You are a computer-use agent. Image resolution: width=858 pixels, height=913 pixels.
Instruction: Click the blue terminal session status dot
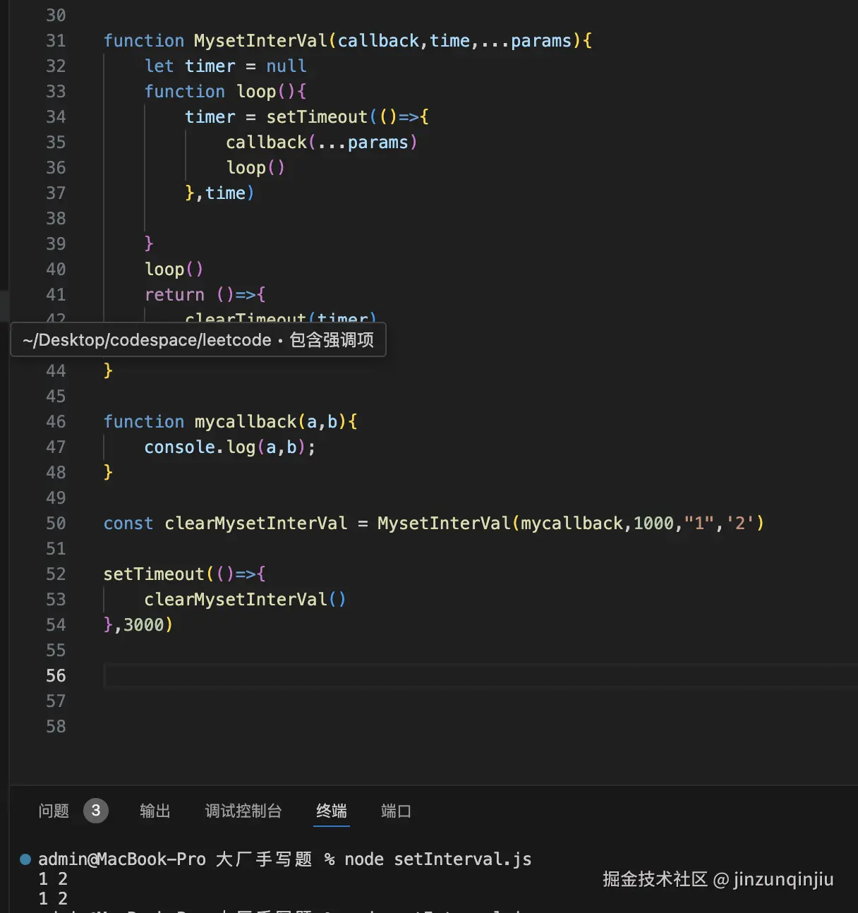pos(25,859)
